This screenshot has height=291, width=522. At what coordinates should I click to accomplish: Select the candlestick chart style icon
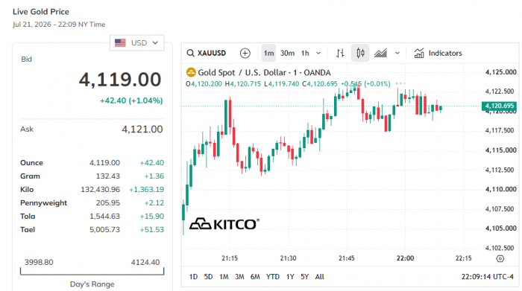pos(360,53)
